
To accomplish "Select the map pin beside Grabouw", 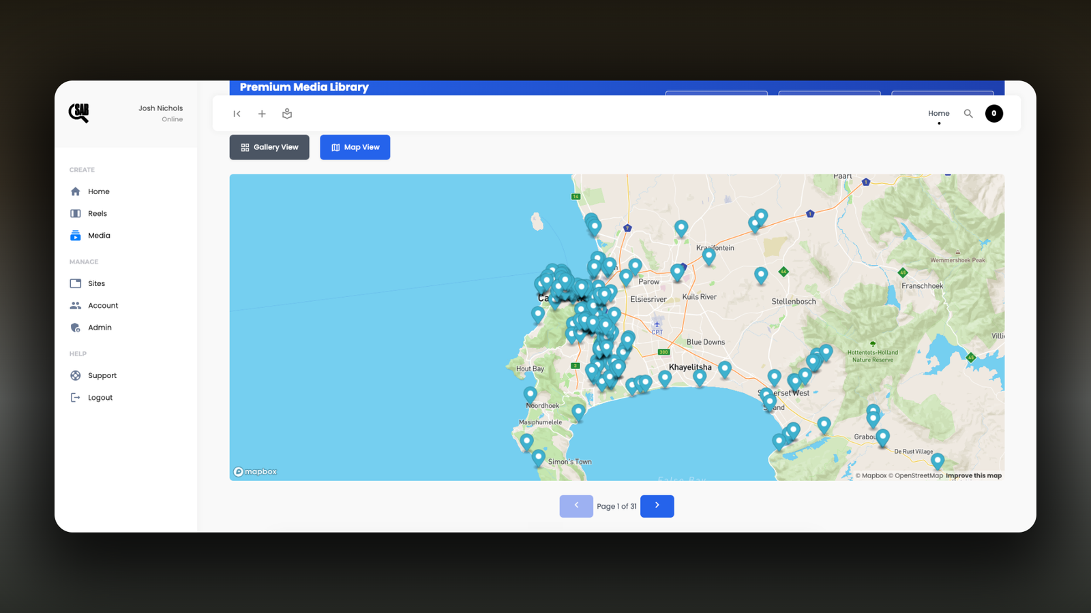I will (x=883, y=437).
